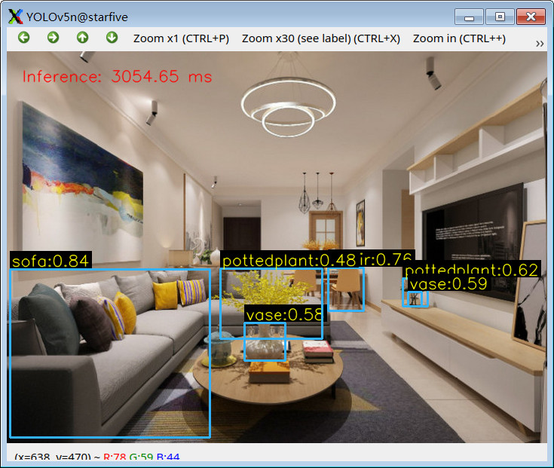Click the pottedplant:0.48 detection label
554x468 pixels.
(289, 260)
